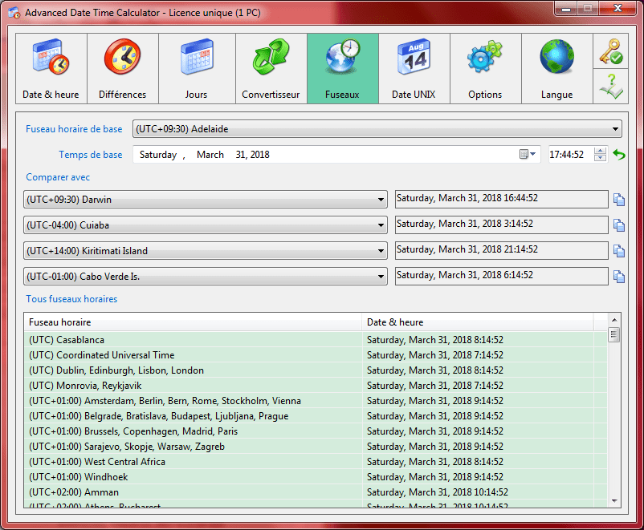The image size is (644, 530).
Task: Select the Coordinated Universal Time row
Action: (x=316, y=355)
